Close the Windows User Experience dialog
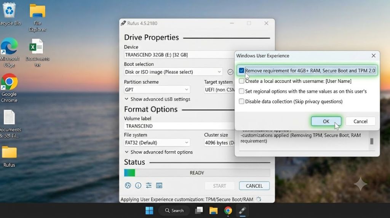Viewport: 390px width, 218px height. coord(373,56)
